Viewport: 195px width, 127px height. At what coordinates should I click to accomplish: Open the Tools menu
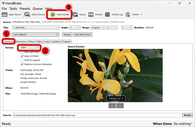pos(13,9)
